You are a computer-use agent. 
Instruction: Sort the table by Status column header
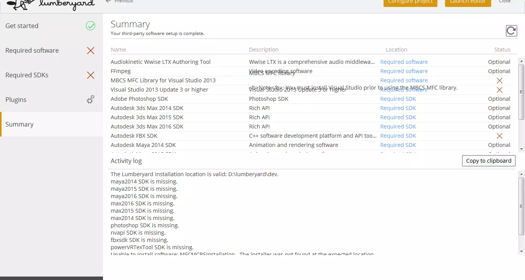pos(502,50)
